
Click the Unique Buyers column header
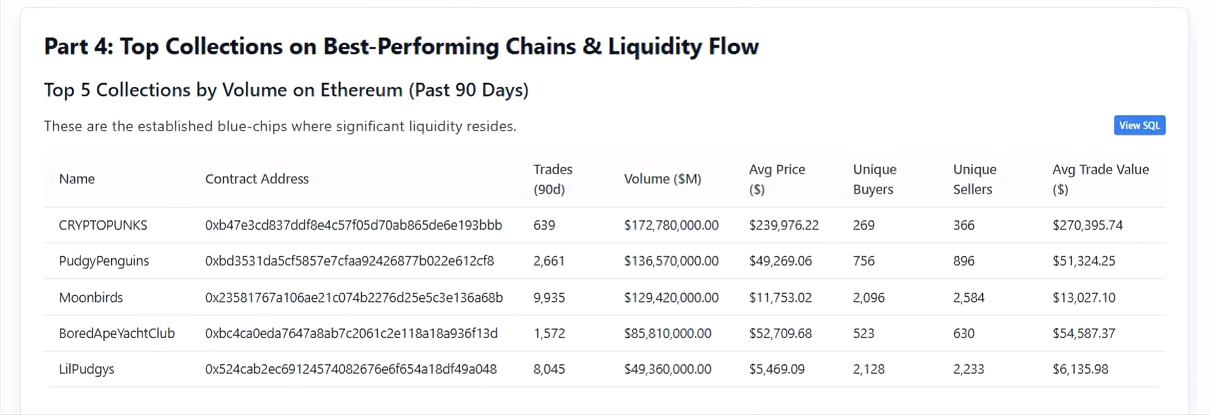875,179
